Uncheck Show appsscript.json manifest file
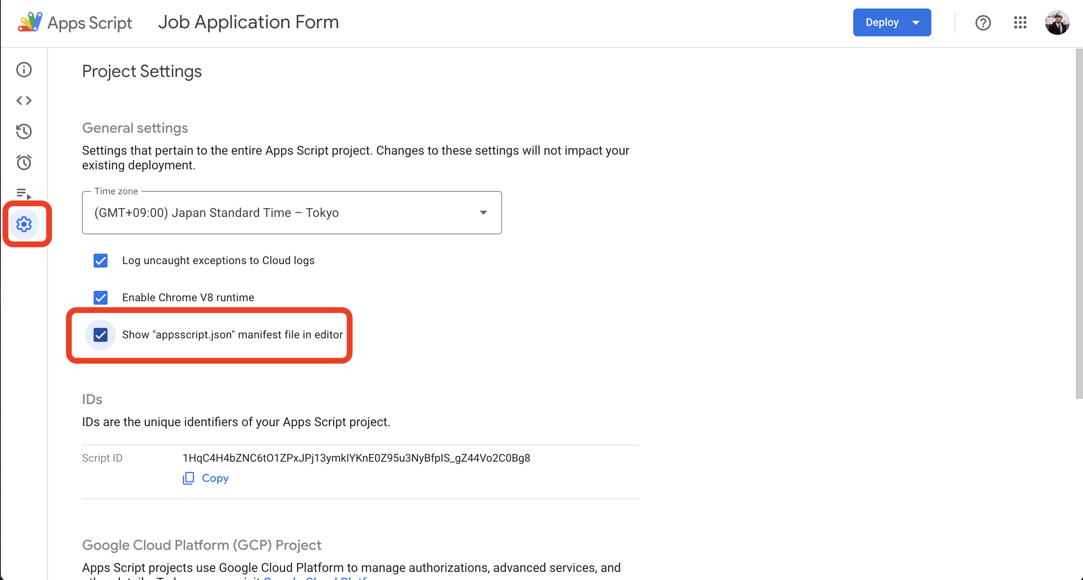The height and width of the screenshot is (580, 1083). click(x=101, y=335)
